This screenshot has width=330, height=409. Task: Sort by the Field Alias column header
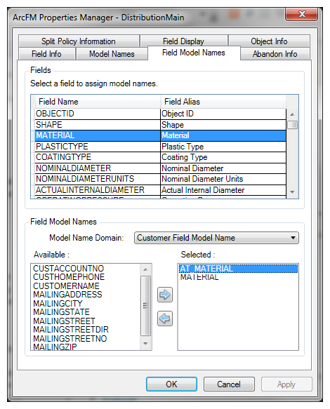tap(223, 102)
